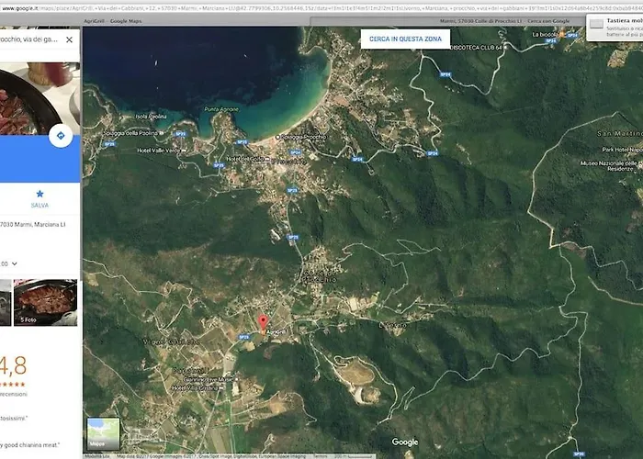This screenshot has width=643, height=459.
Task: Click the La Biodola orange place marker
Action: point(563,34)
